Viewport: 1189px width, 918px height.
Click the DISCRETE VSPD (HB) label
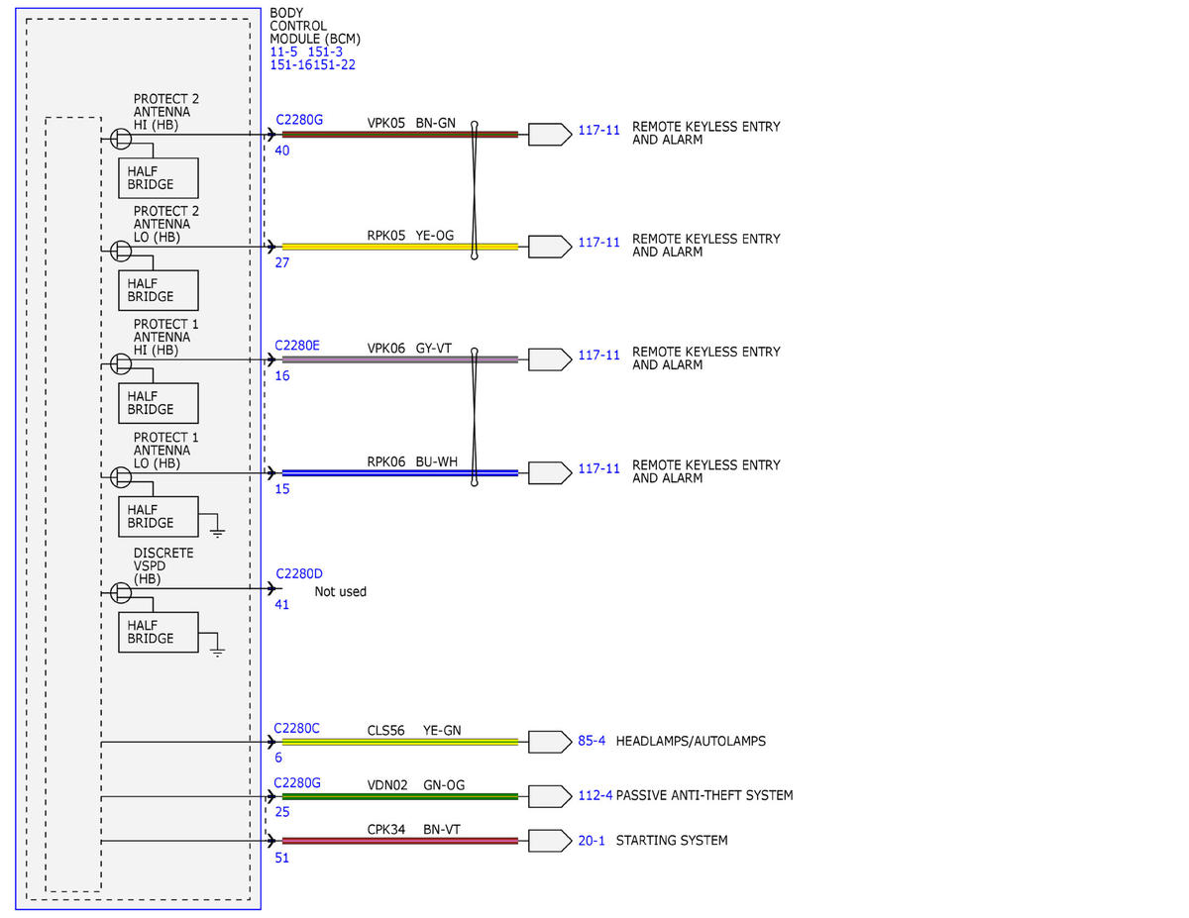pos(163,565)
